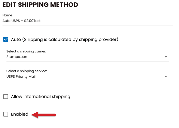Viewport: 179px width, 128px height.
Task: Open the Stamps.com carrier selection
Action: (17, 57)
